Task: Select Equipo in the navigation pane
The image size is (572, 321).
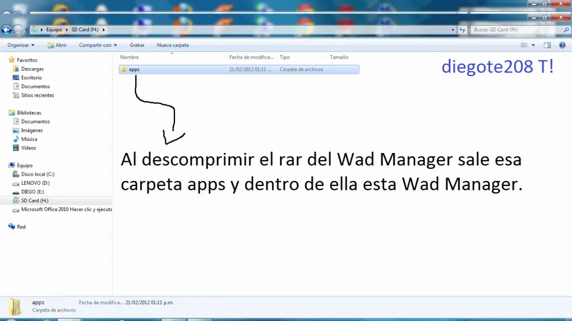Action: coord(25,165)
